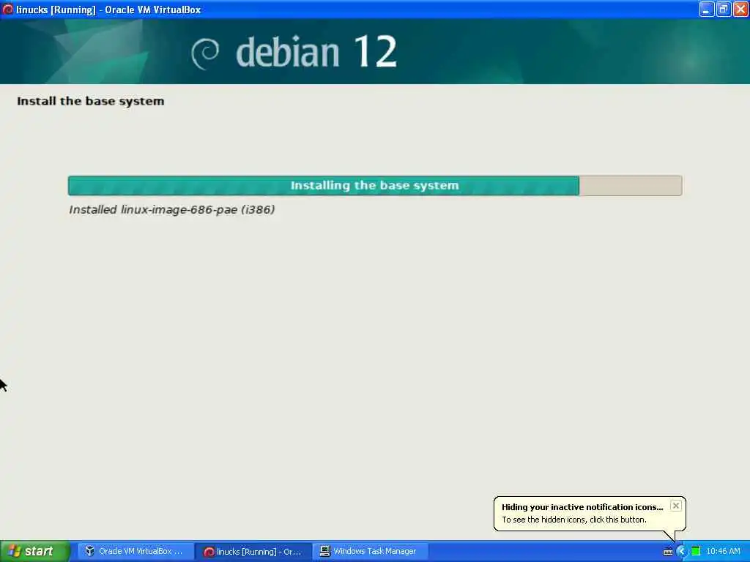Click the keyboard tray icon
Image resolution: width=750 pixels, height=562 pixels.
668,552
